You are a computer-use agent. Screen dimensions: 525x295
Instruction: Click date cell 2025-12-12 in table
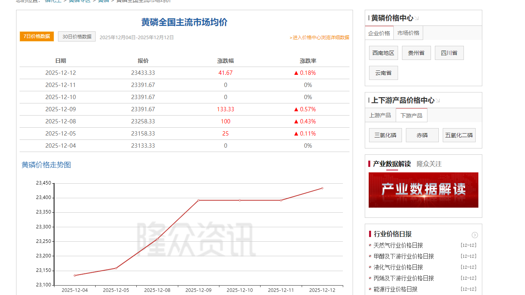tap(61, 73)
